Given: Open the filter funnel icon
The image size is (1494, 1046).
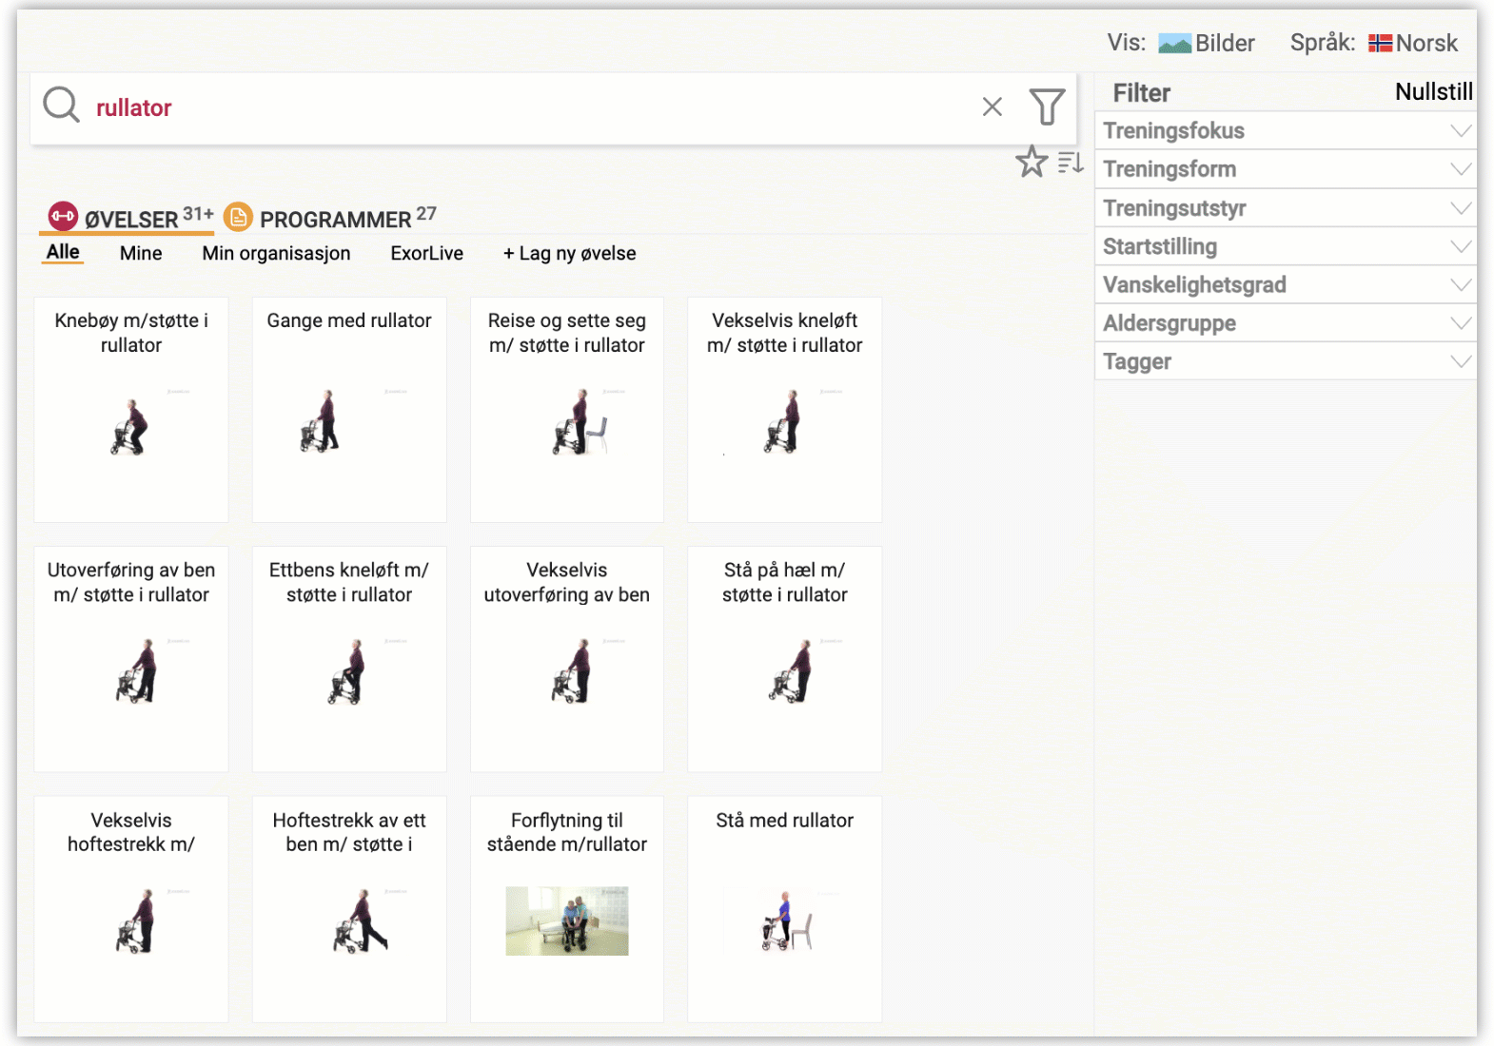Looking at the screenshot, I should click(x=1047, y=107).
